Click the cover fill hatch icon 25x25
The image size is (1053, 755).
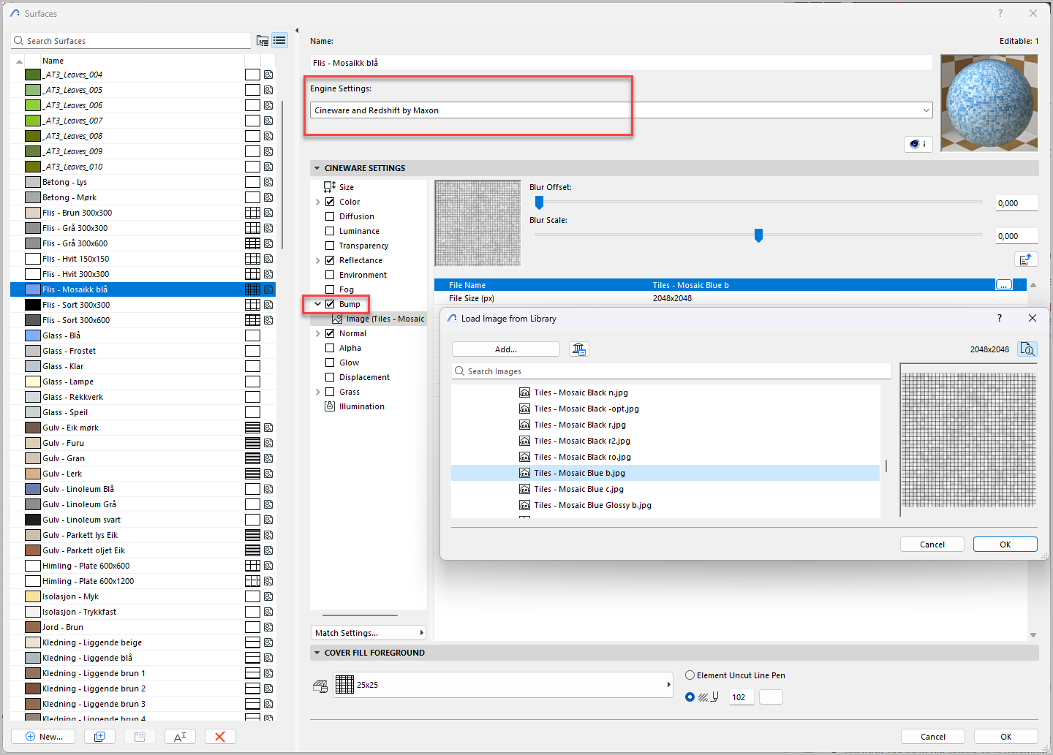344,685
